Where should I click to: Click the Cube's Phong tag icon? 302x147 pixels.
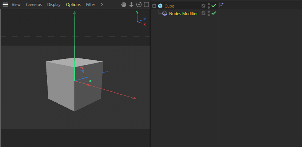(222, 5)
